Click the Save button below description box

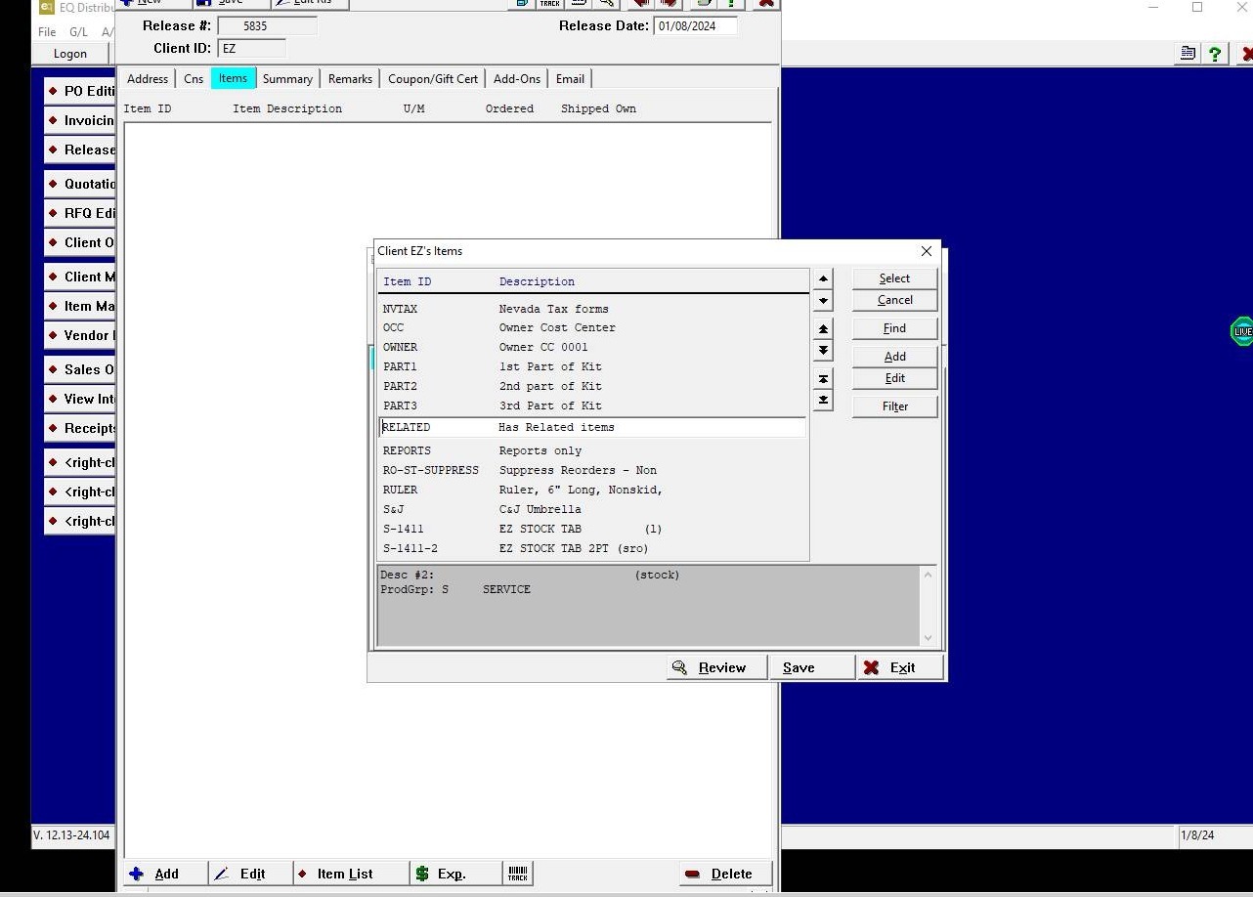(x=811, y=667)
